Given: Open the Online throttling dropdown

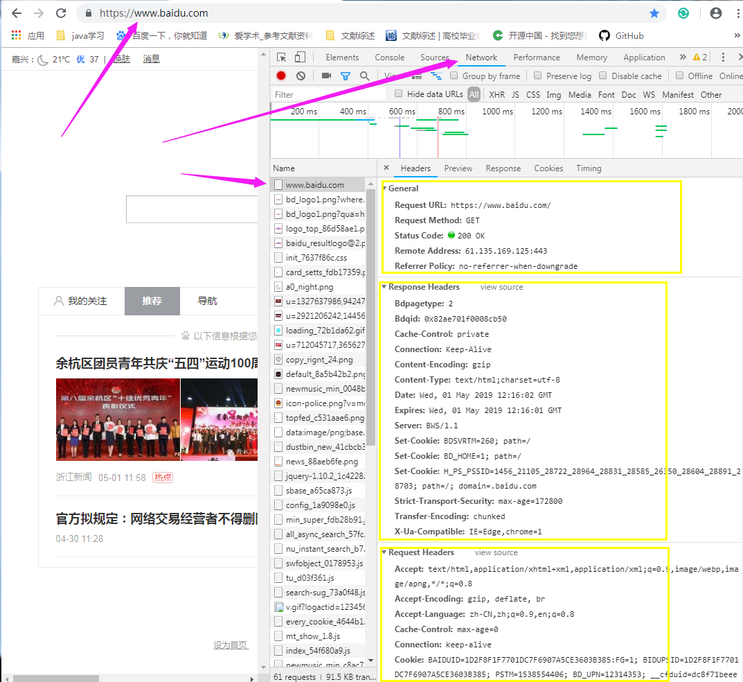Looking at the screenshot, I should pyautogui.click(x=731, y=76).
